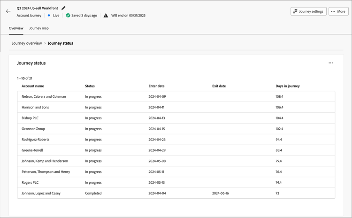Go to Journey overview breadcrumb
This screenshot has width=352, height=218.
click(27, 43)
